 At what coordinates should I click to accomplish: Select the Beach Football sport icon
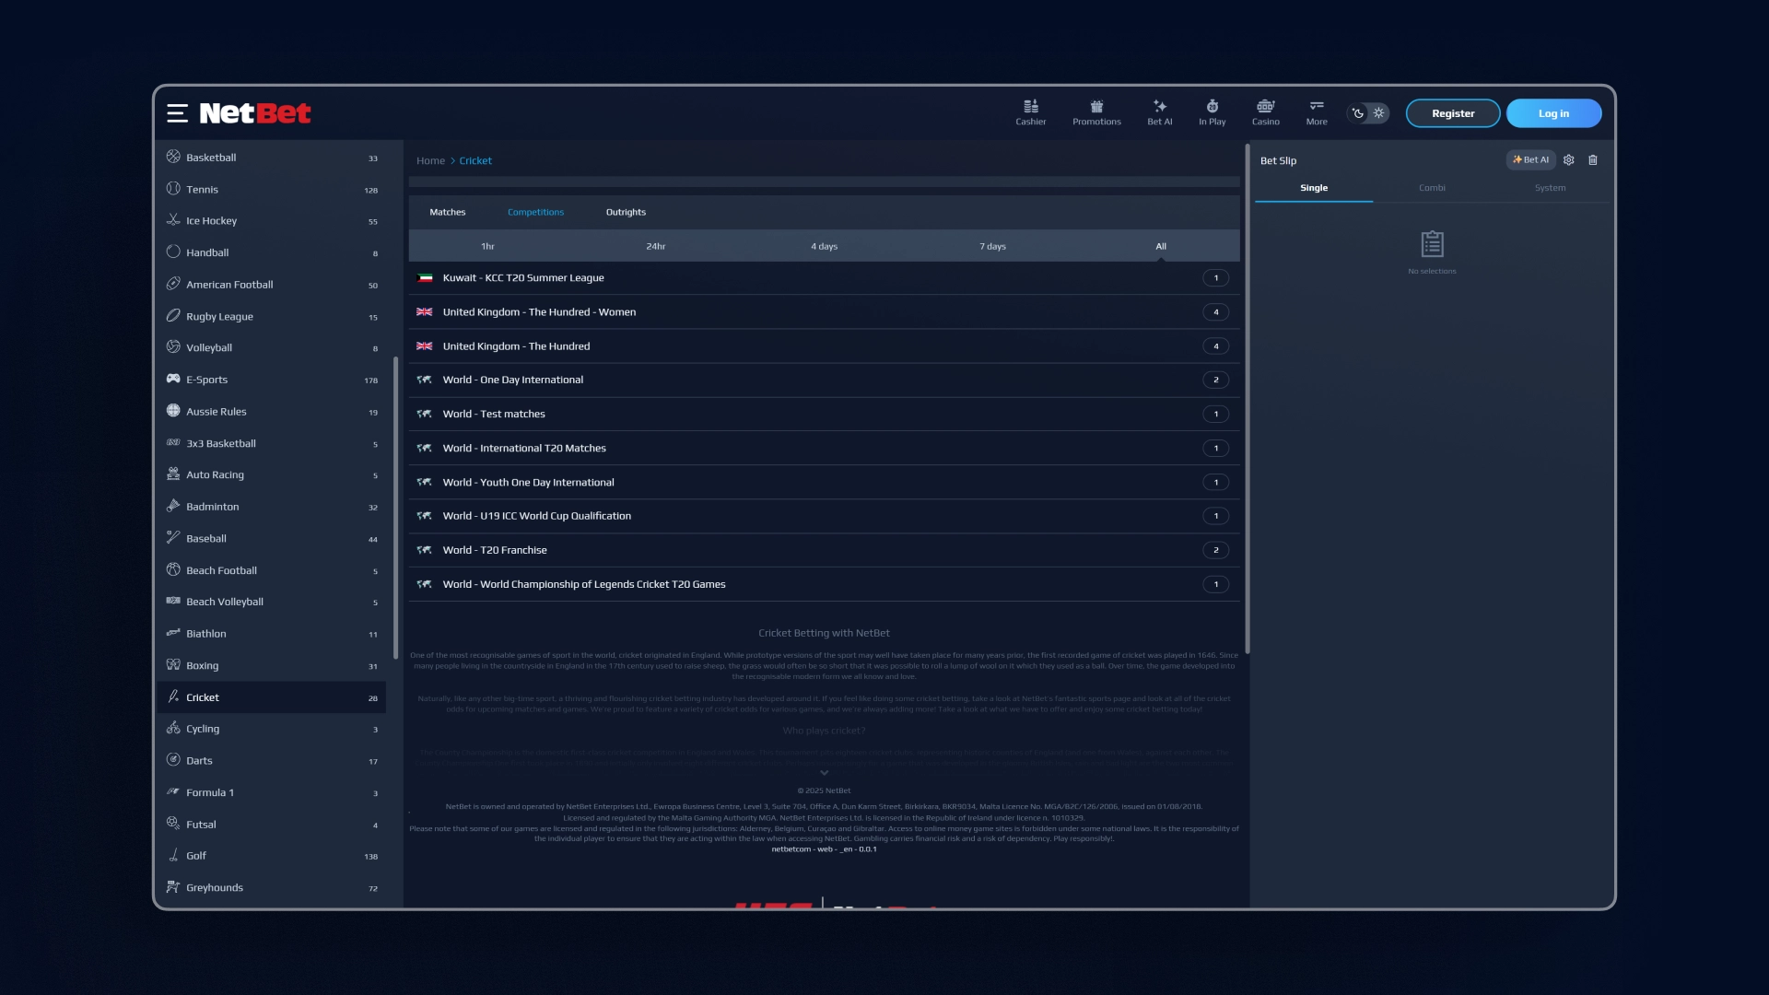173,569
